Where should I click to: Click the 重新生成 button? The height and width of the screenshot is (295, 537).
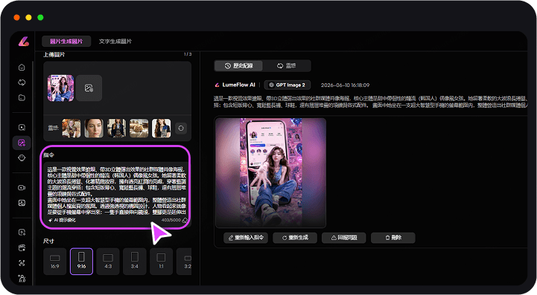[295, 238]
